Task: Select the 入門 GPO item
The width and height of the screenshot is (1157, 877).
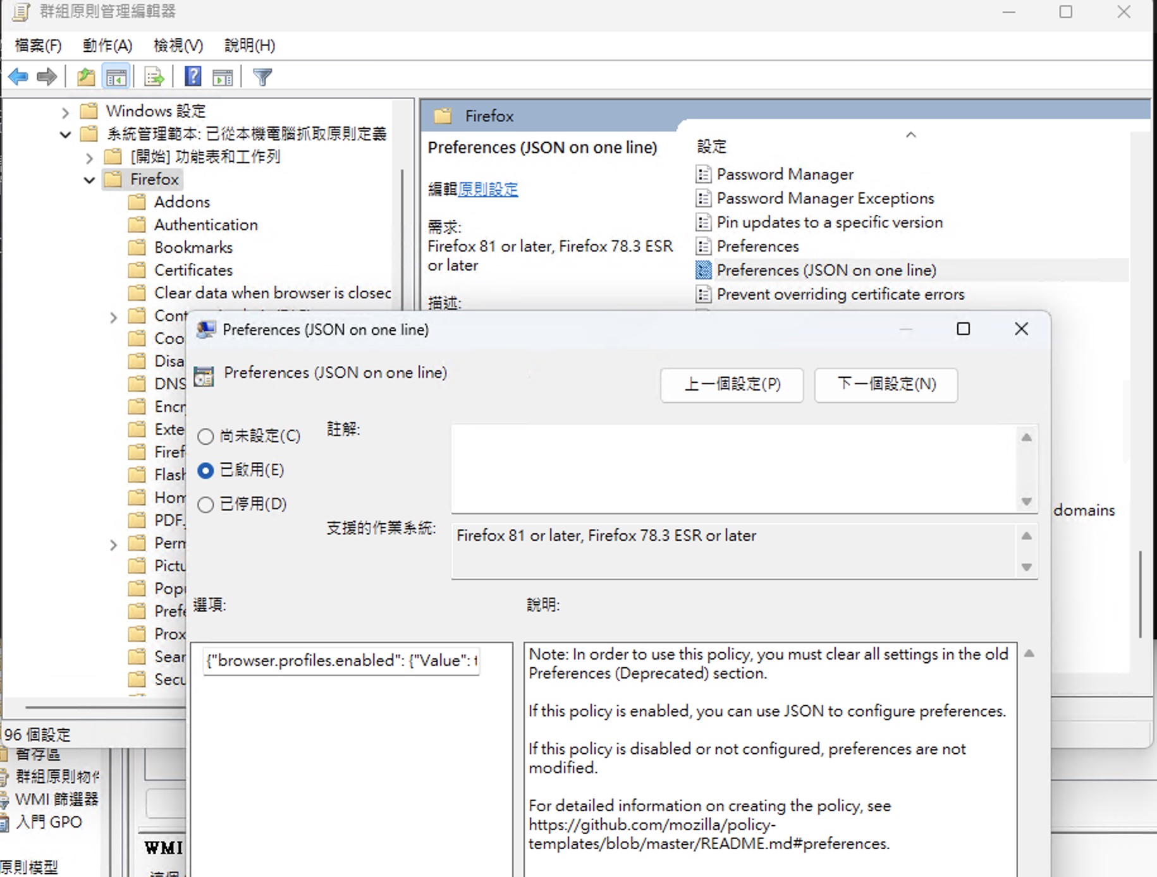Action: [49, 822]
